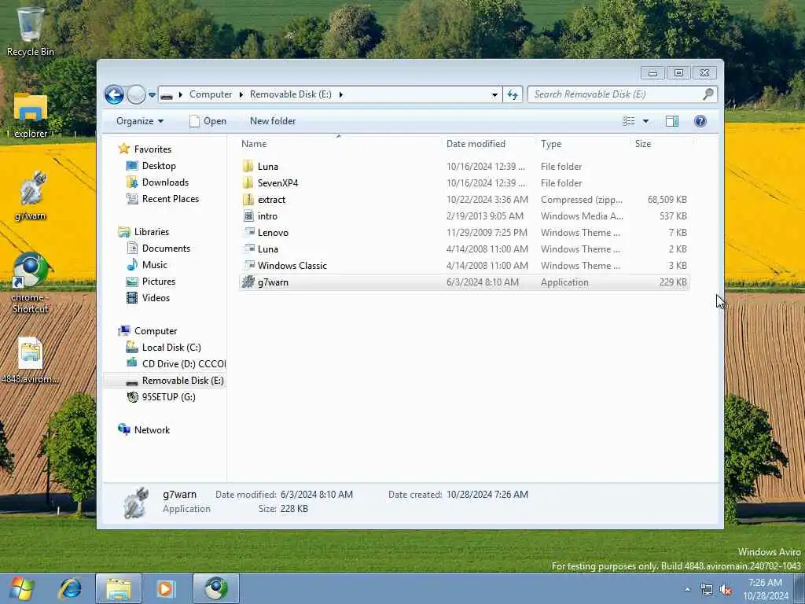Create a New folder

[273, 121]
